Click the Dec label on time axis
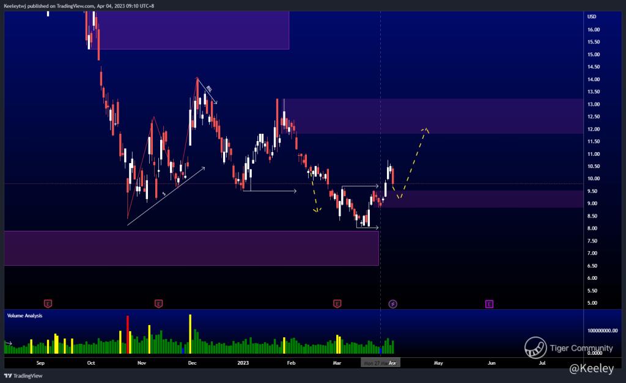 (192, 363)
